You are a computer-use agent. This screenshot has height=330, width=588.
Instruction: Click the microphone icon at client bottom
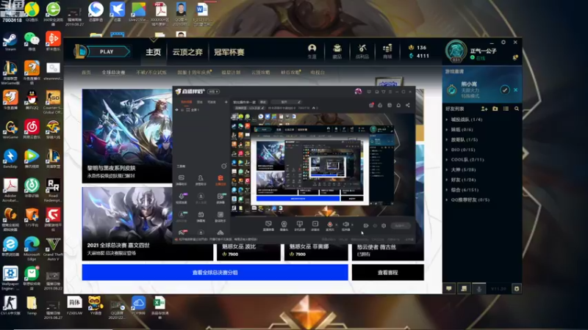pyautogui.click(x=479, y=288)
